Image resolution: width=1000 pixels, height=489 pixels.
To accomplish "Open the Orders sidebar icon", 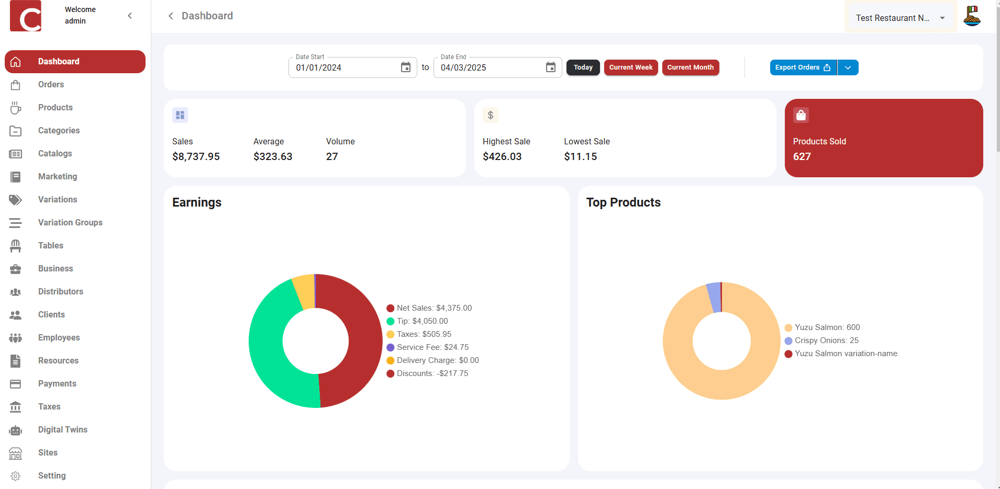I will click(16, 84).
